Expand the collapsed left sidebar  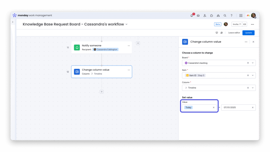click(13, 22)
